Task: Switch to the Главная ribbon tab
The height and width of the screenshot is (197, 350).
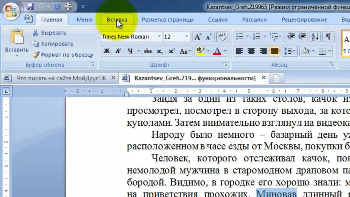Action: [52, 20]
